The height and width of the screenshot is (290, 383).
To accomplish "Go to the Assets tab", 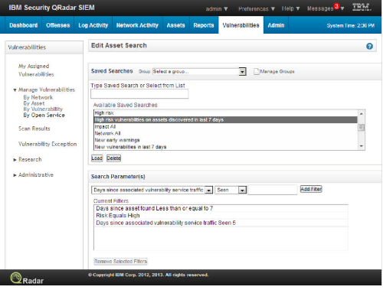I will click(x=175, y=25).
